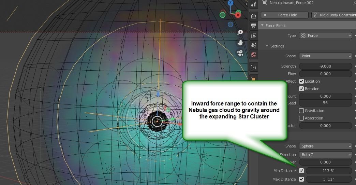Click the wind Factor field below Absorption
356x185 pixels.
[326, 126]
